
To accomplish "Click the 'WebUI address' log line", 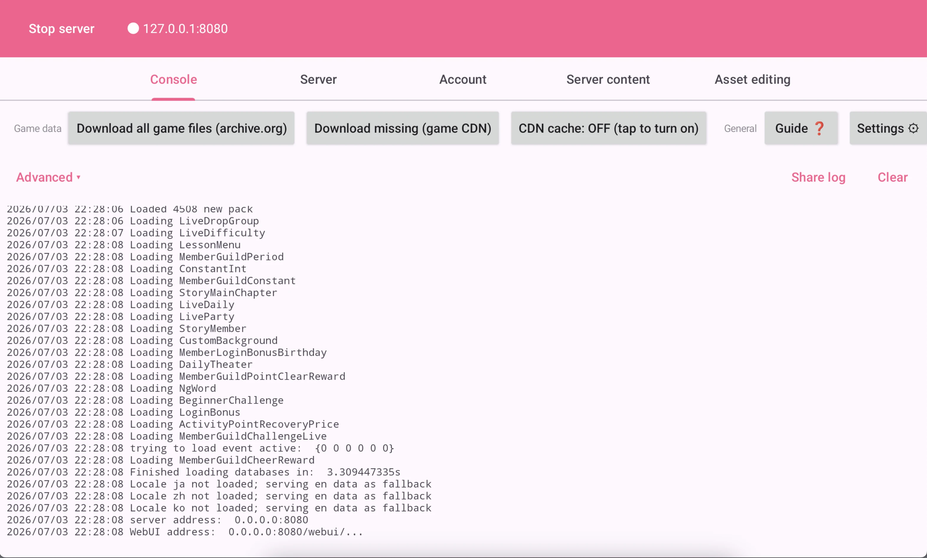I will (x=185, y=532).
